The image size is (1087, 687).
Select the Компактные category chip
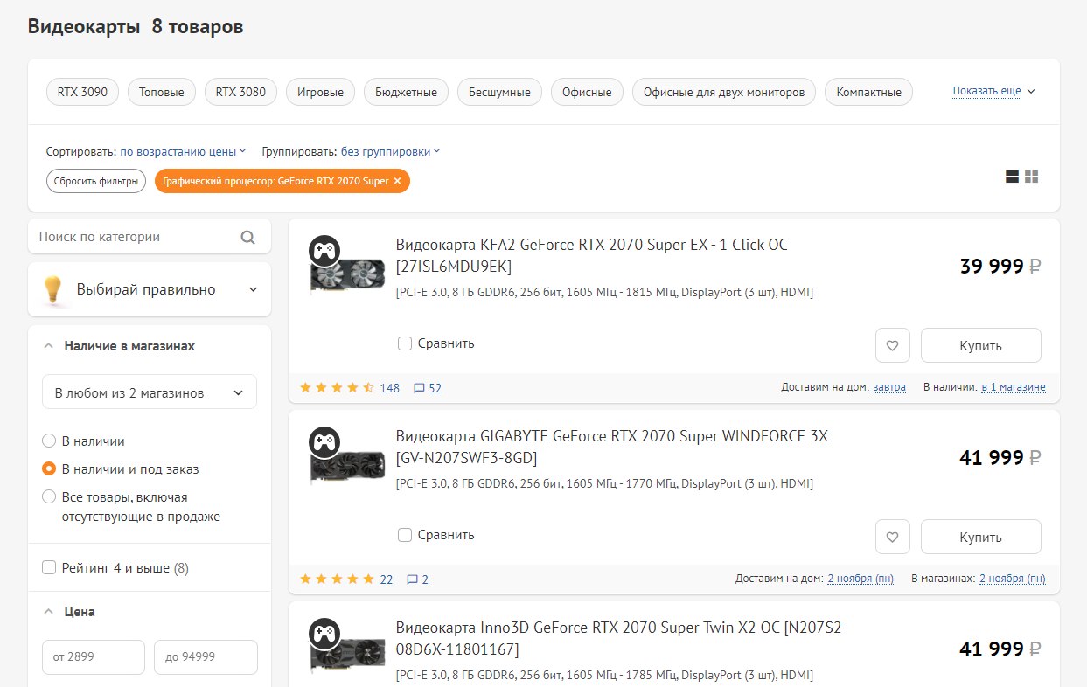(868, 92)
